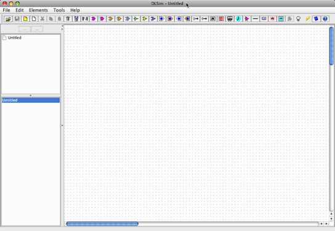Click the light bulb icon
The height and width of the screenshot is (231, 335).
click(x=299, y=19)
